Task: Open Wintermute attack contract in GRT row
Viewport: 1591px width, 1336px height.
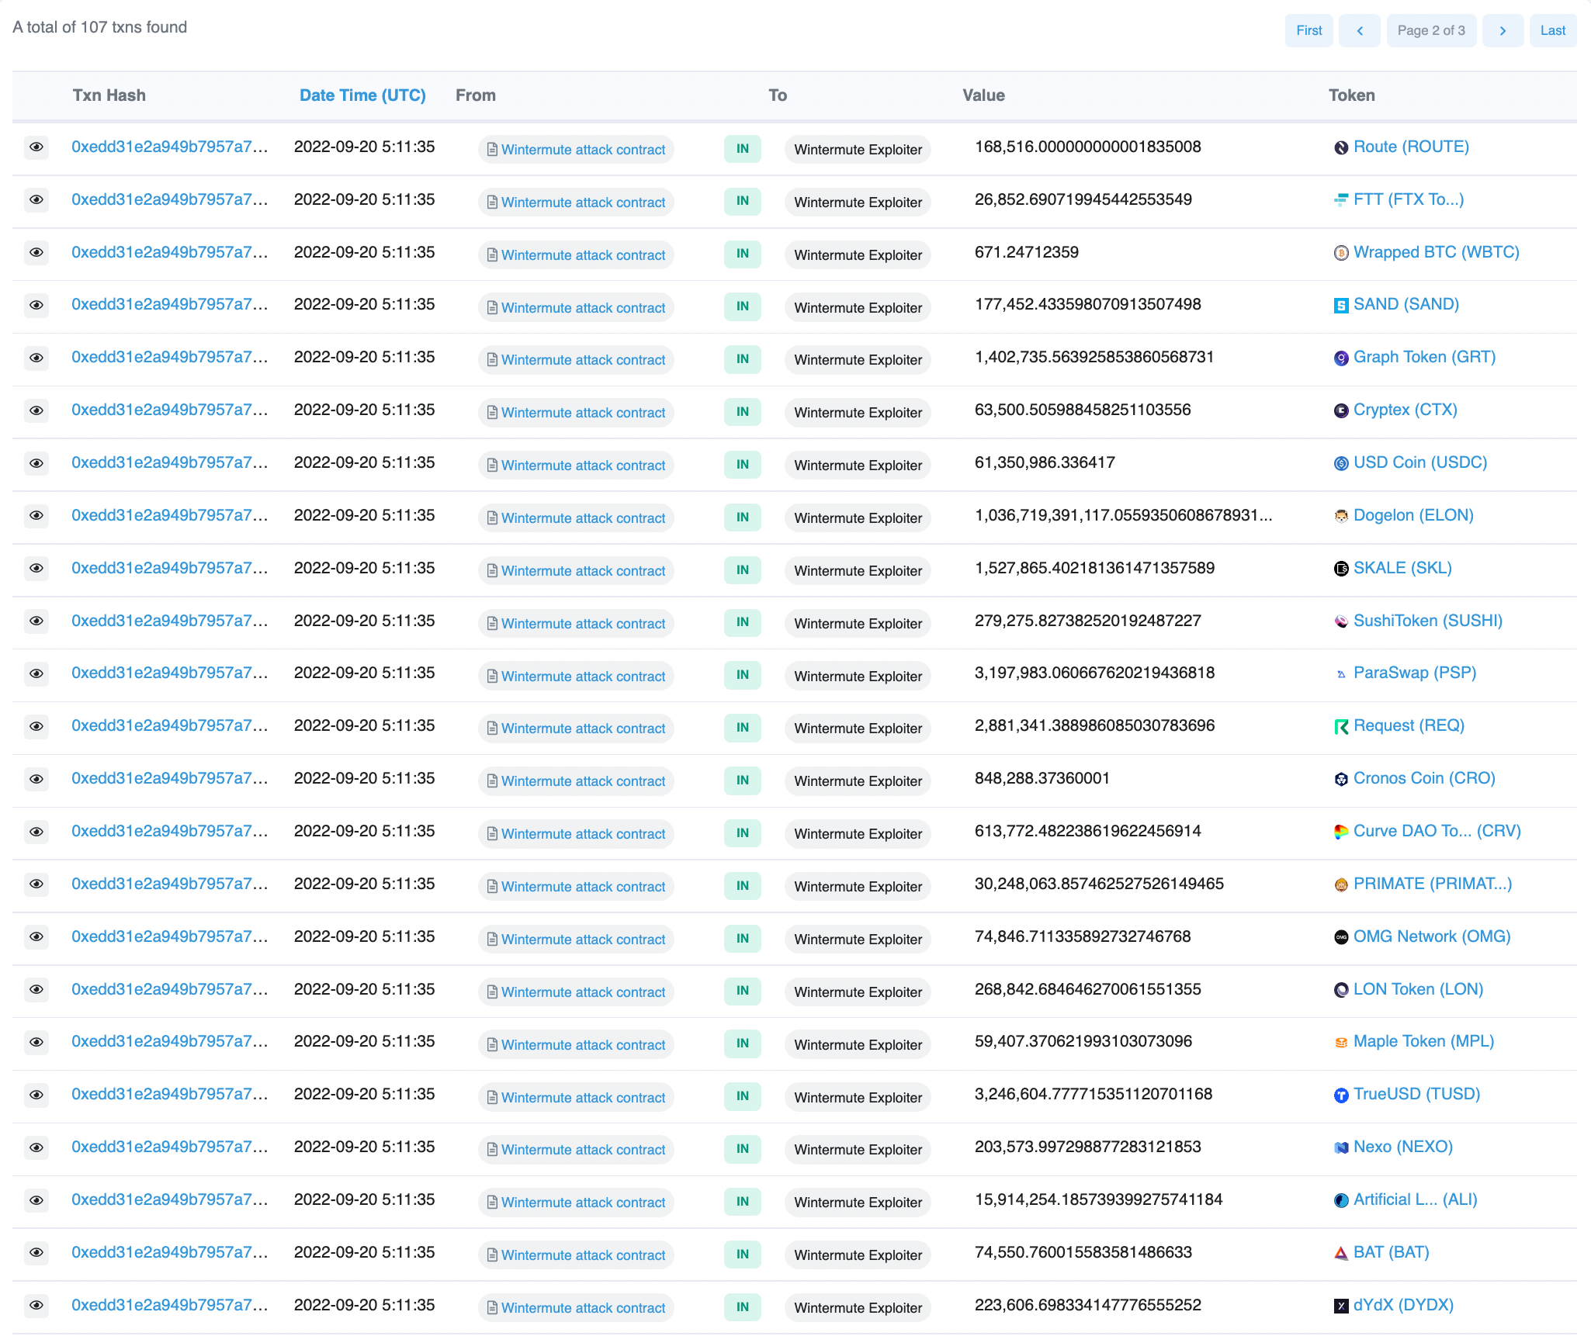Action: [583, 360]
